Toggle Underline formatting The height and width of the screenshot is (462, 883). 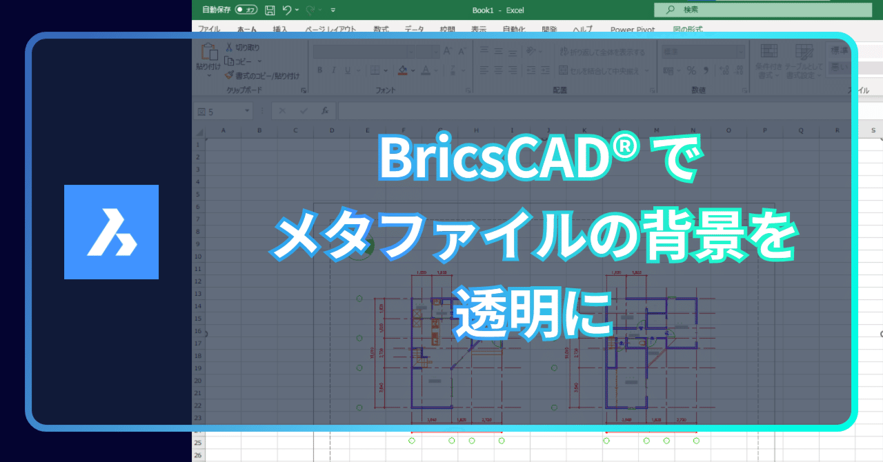click(x=348, y=70)
